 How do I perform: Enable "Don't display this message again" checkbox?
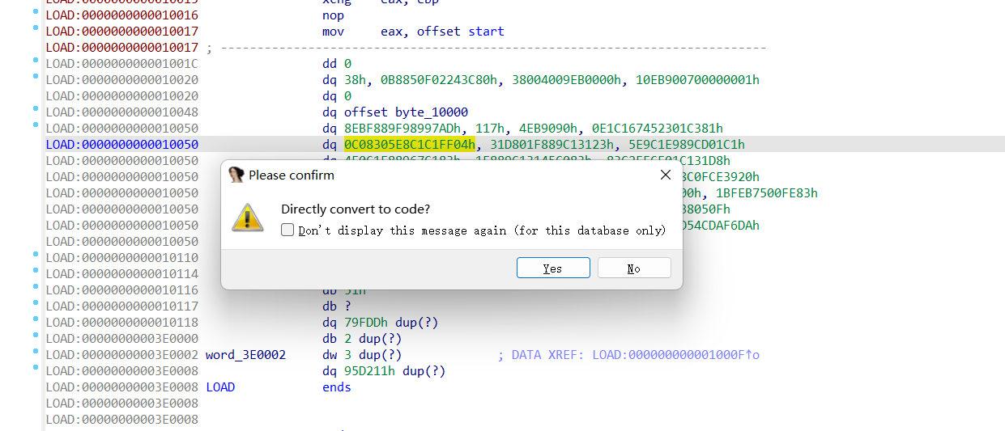point(287,230)
